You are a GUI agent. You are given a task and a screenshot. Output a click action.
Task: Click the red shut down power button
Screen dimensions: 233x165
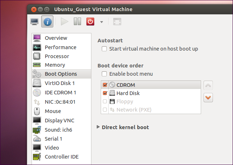tap(90, 22)
